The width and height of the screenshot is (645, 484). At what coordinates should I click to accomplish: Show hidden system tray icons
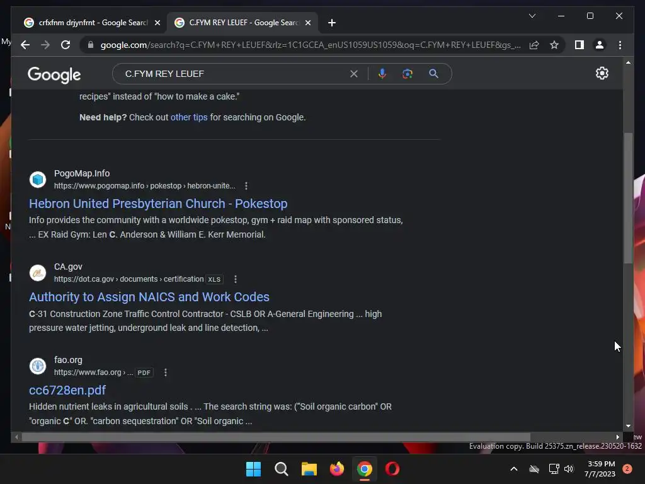click(x=514, y=469)
